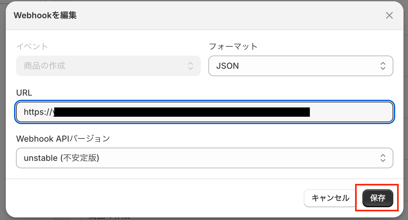Viewport: 408px width, 220px height.
Task: Click the unstable (不安定版) text
Action: [61, 158]
